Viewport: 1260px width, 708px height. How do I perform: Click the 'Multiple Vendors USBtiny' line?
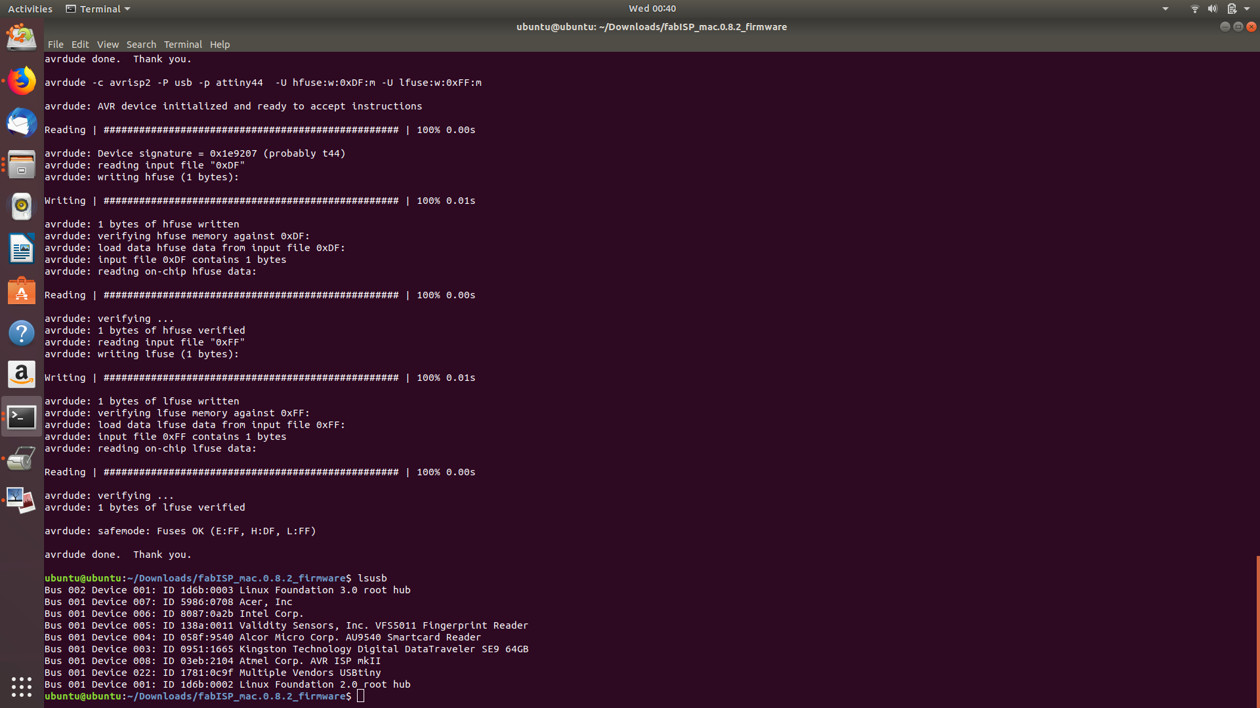(213, 673)
